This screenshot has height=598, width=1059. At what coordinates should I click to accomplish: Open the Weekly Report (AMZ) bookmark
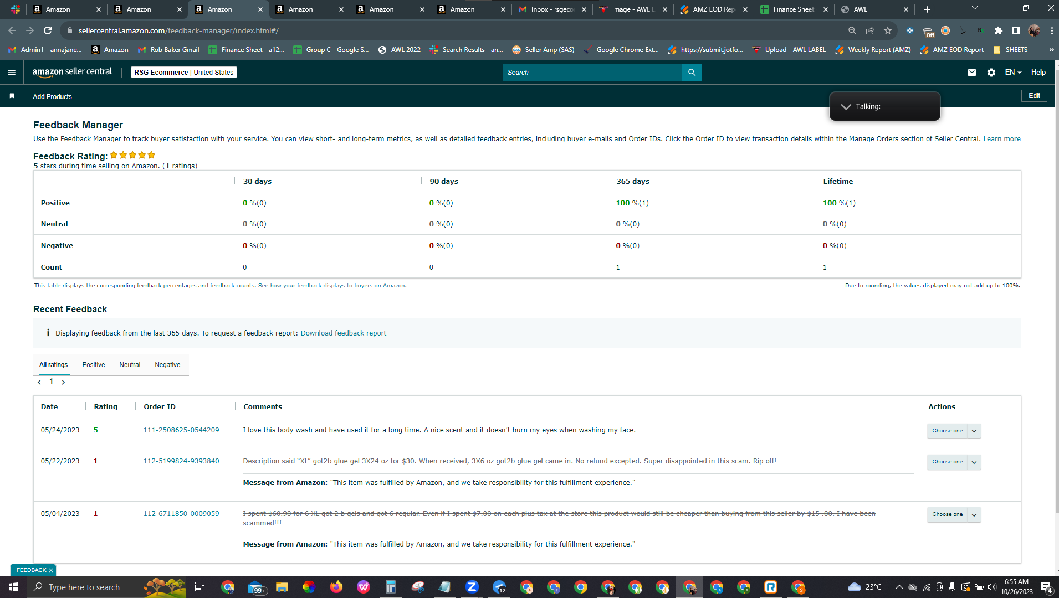click(x=873, y=50)
